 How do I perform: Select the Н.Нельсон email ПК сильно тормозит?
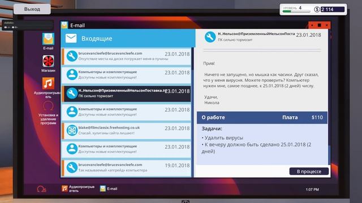[127, 94]
